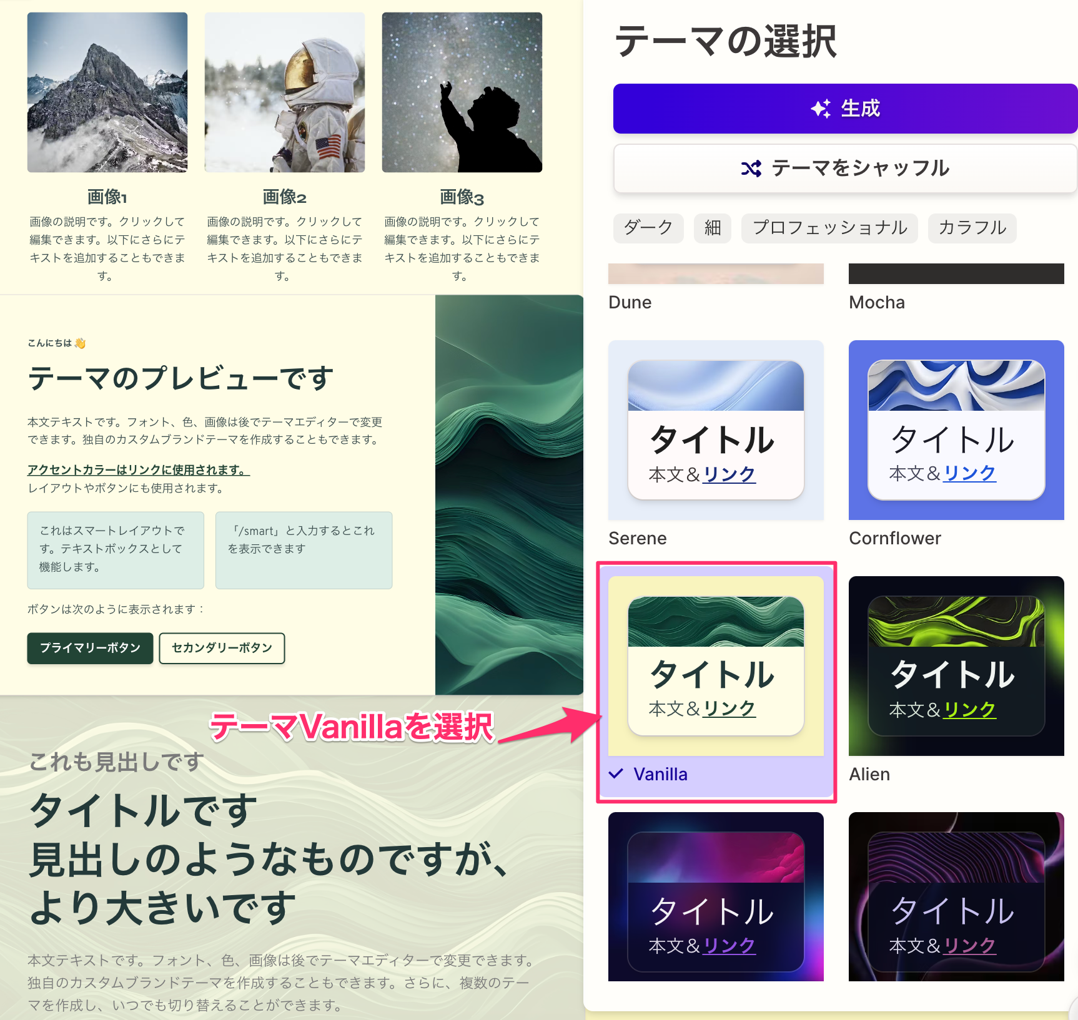Click the セカンダリーボタン preview button
This screenshot has height=1020, width=1078.
[x=222, y=648]
